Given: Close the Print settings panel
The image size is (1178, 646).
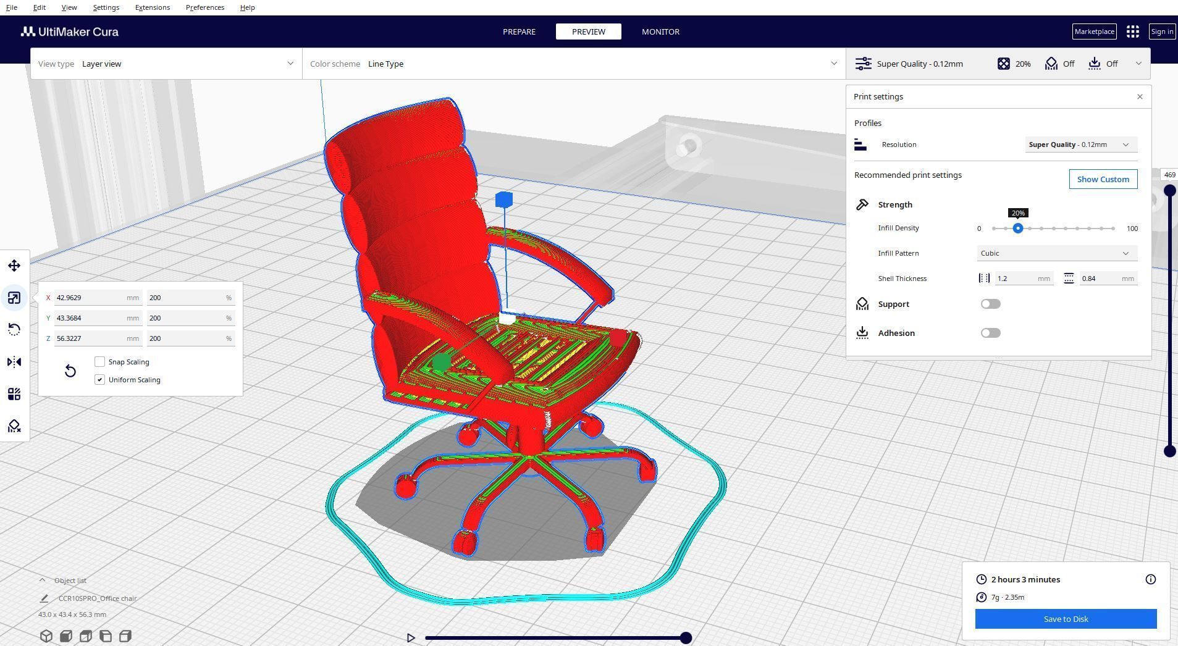Looking at the screenshot, I should click(1140, 97).
